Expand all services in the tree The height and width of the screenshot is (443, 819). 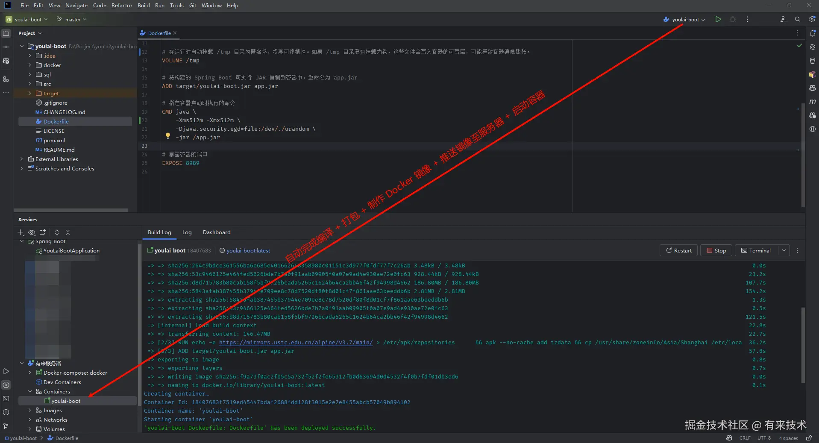coord(57,232)
